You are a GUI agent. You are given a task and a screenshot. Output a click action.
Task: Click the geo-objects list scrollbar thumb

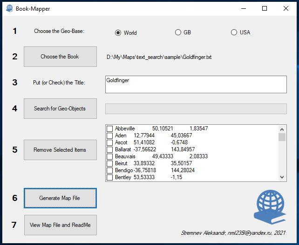coord(282,137)
